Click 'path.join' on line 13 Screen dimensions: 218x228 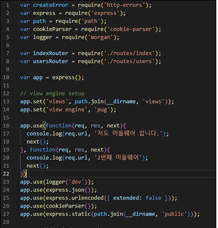pos(89,102)
